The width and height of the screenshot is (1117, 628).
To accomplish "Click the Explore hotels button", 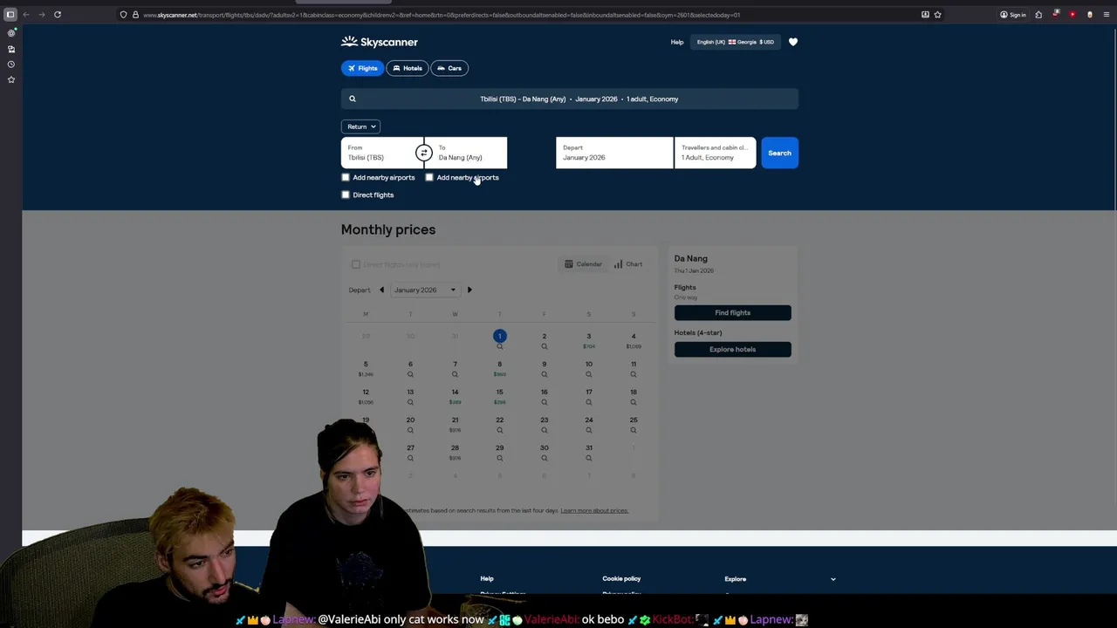I will click(733, 349).
